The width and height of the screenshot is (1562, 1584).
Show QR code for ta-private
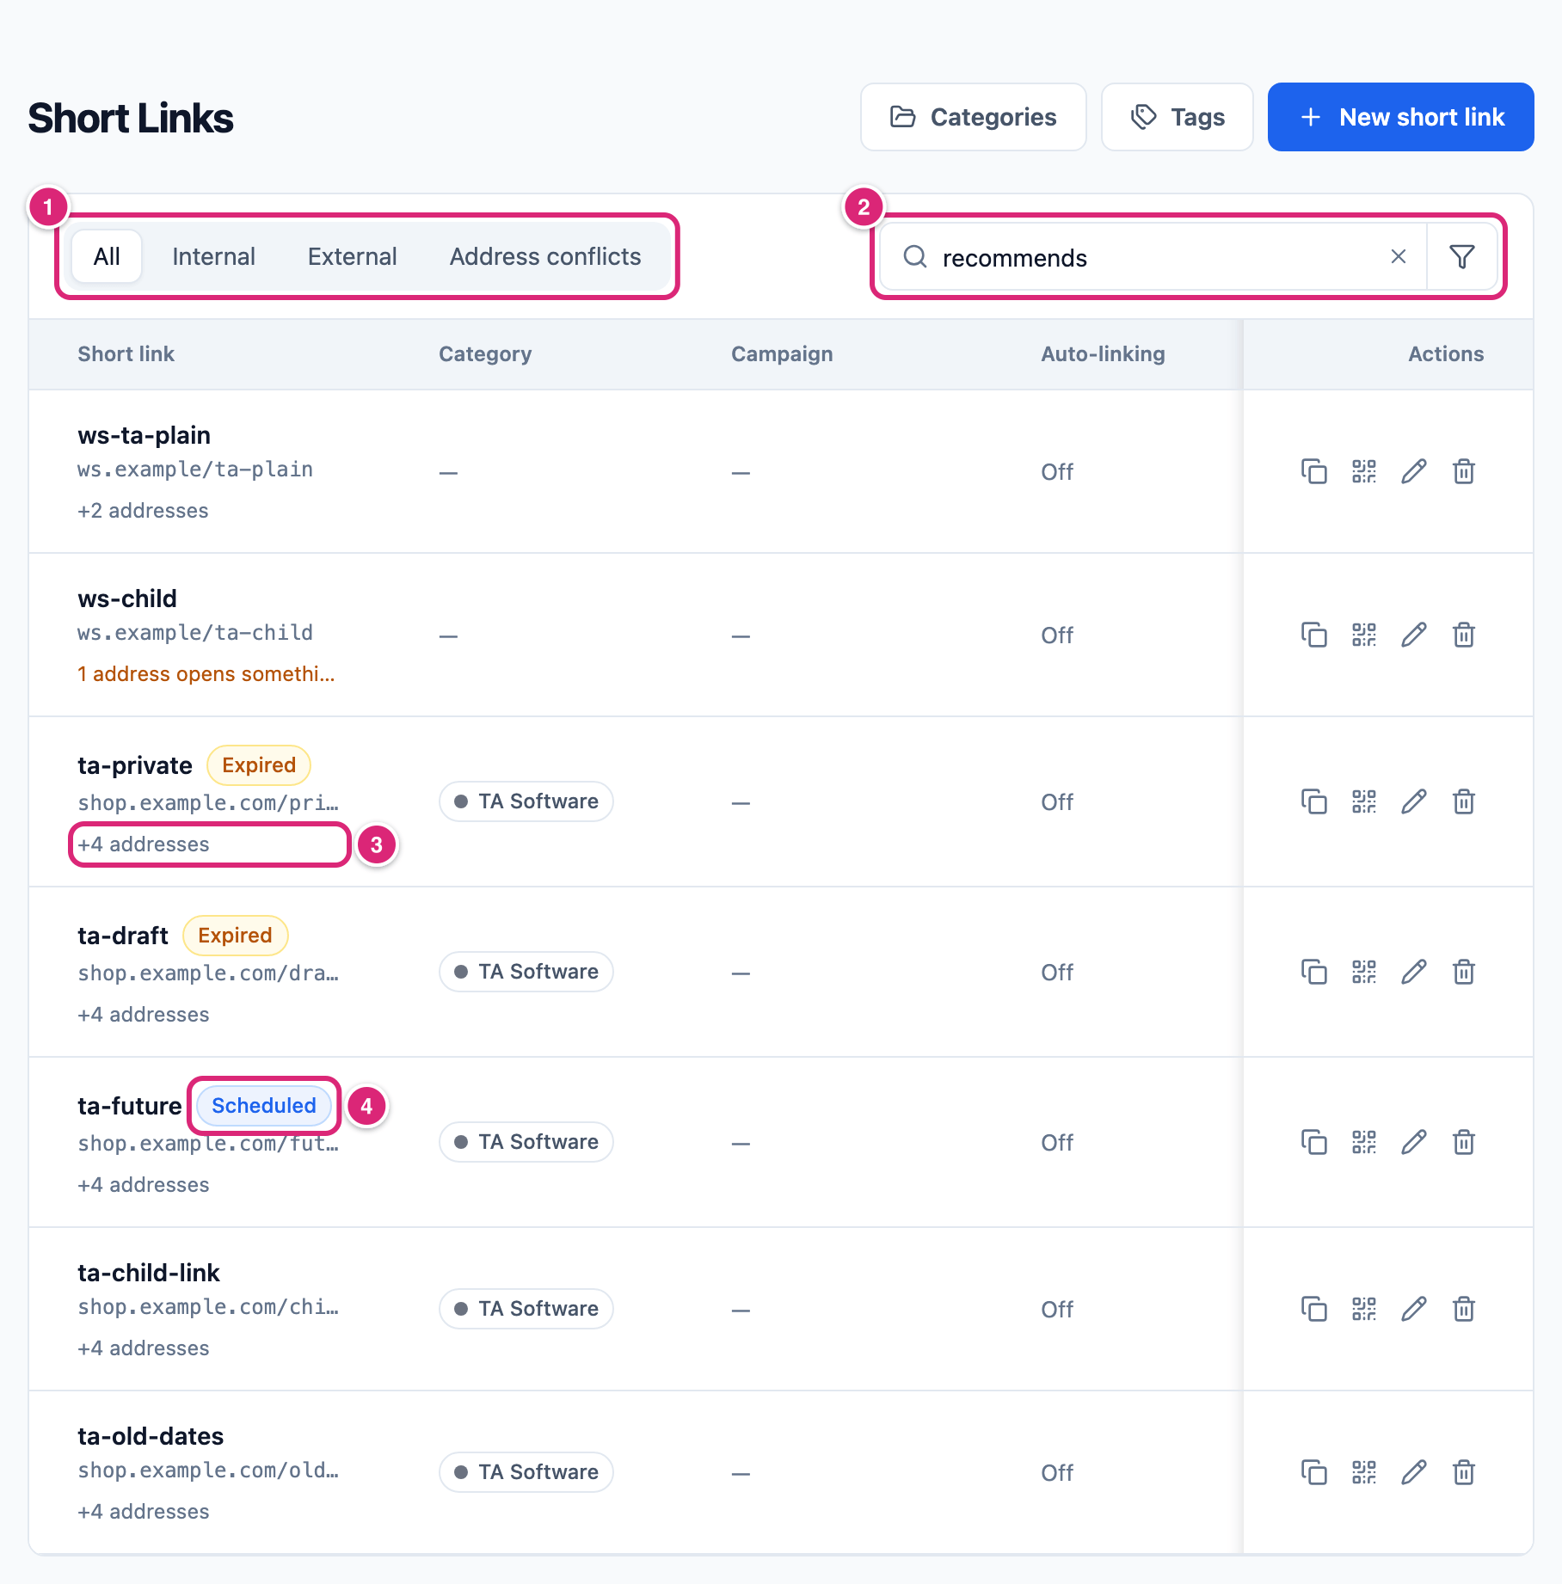pos(1363,801)
